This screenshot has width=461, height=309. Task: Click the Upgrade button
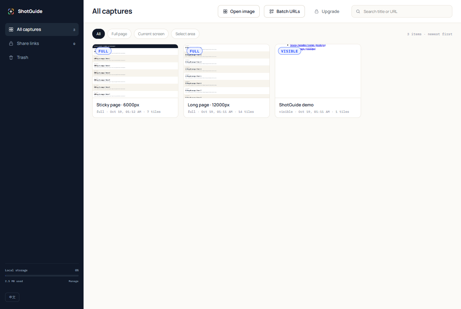(x=327, y=11)
